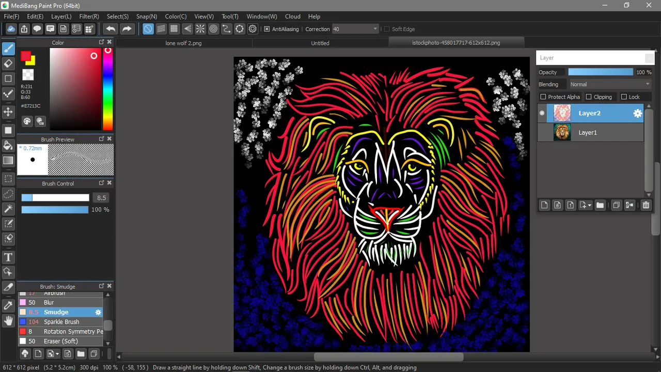Open the File menu
Image resolution: width=661 pixels, height=372 pixels.
[x=11, y=17]
